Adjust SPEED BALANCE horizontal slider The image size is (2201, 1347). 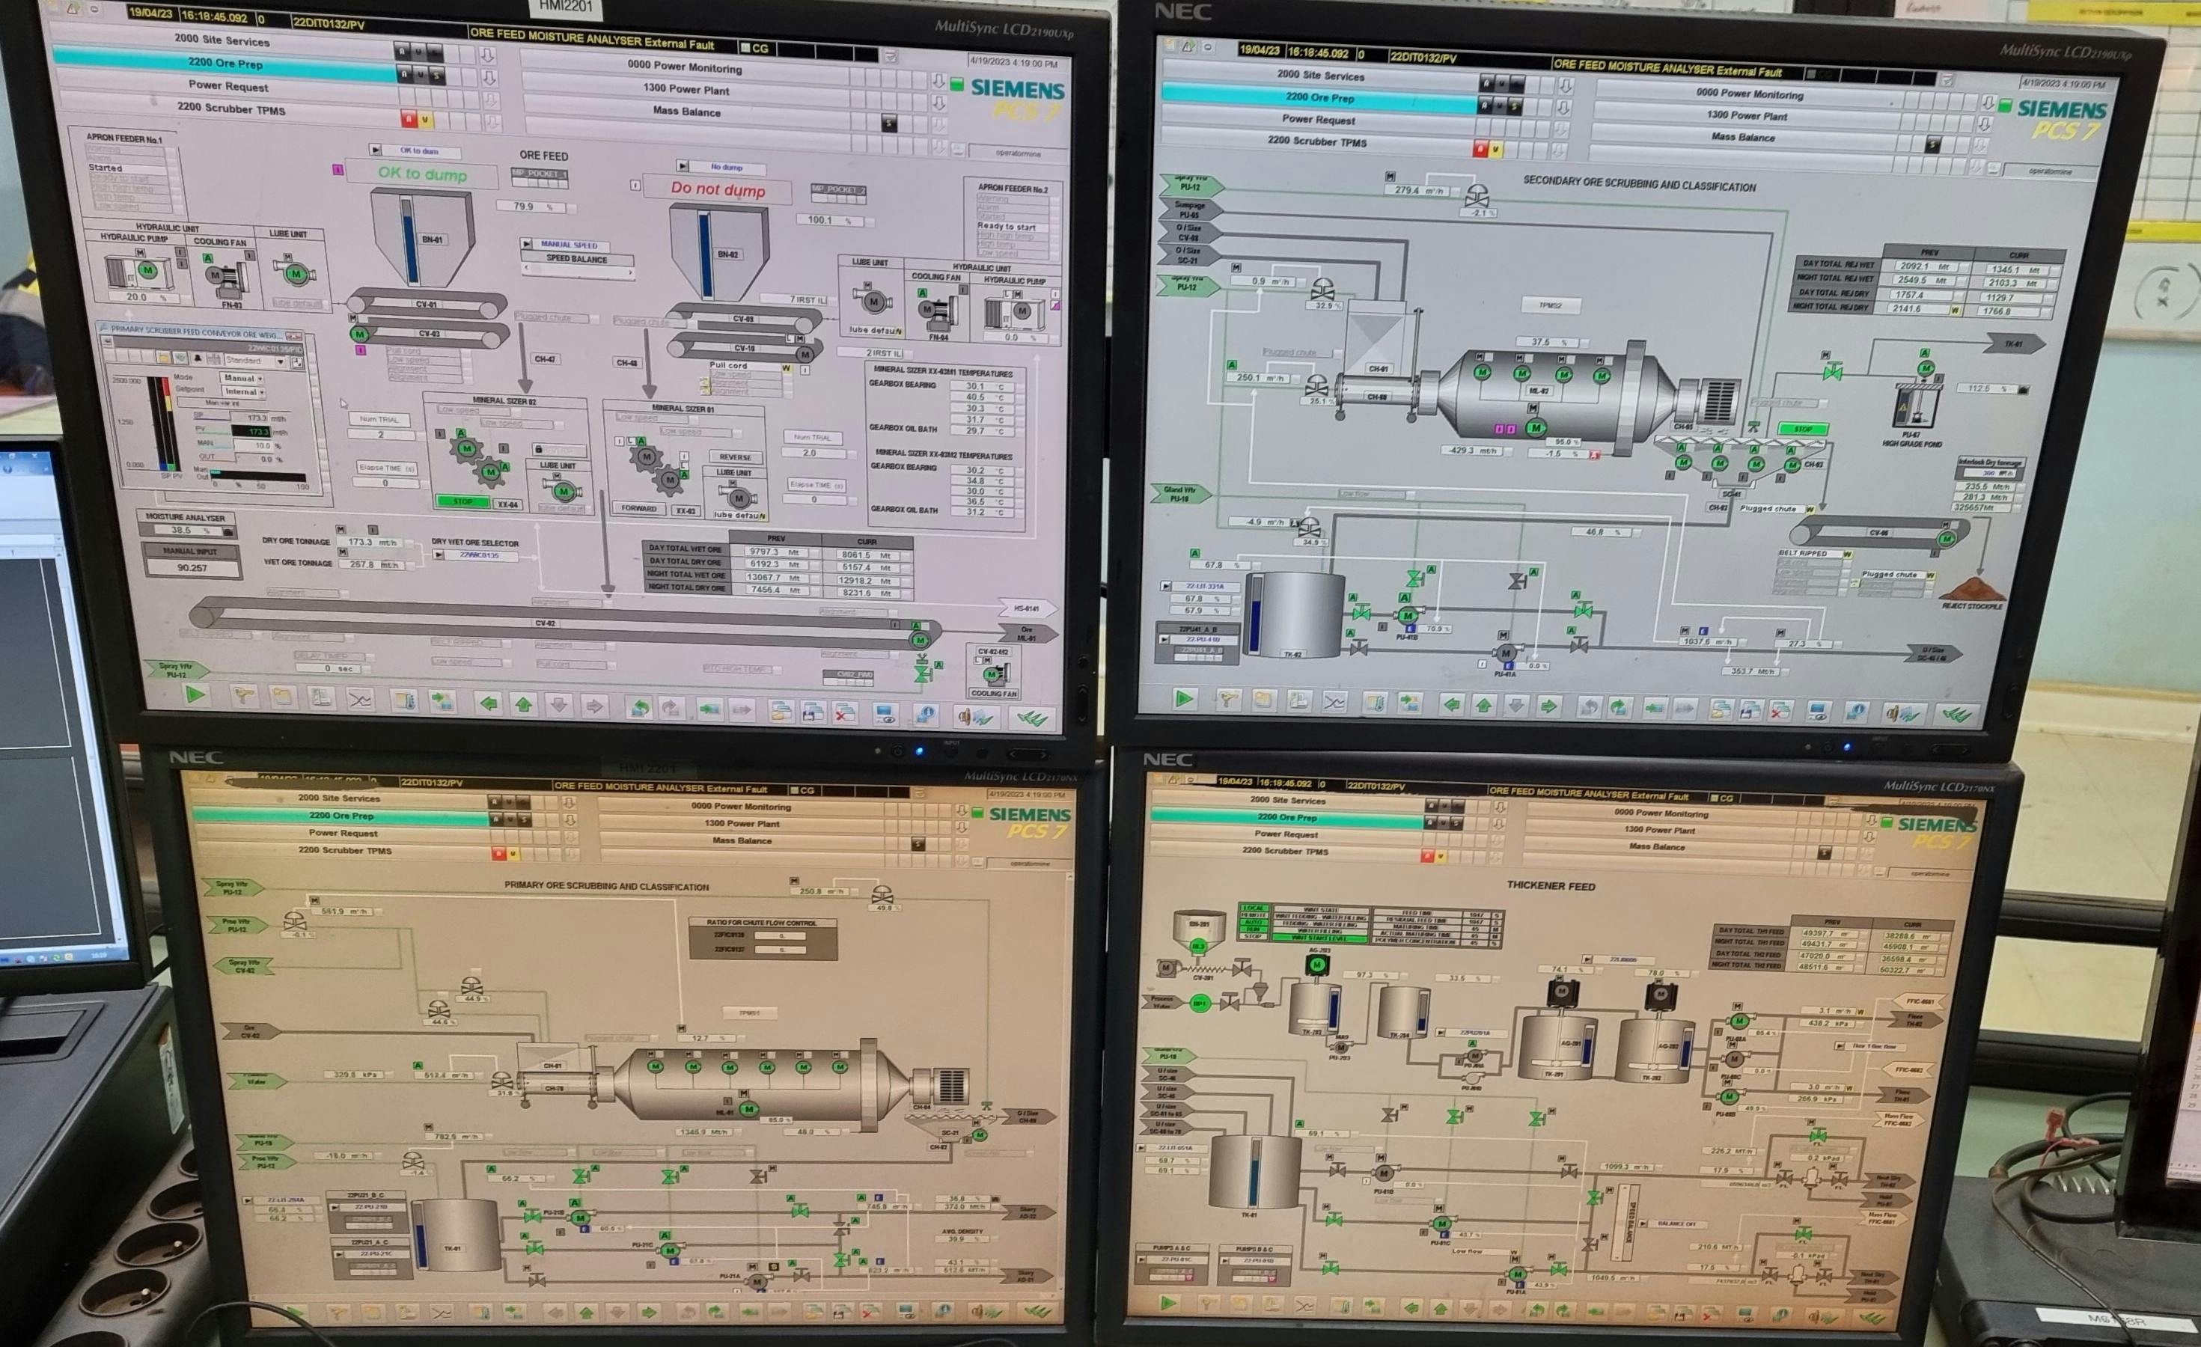tap(577, 271)
